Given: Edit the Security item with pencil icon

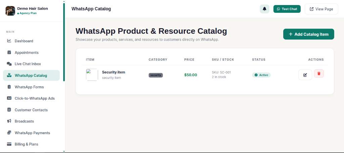Looking at the screenshot, I should click(x=305, y=75).
